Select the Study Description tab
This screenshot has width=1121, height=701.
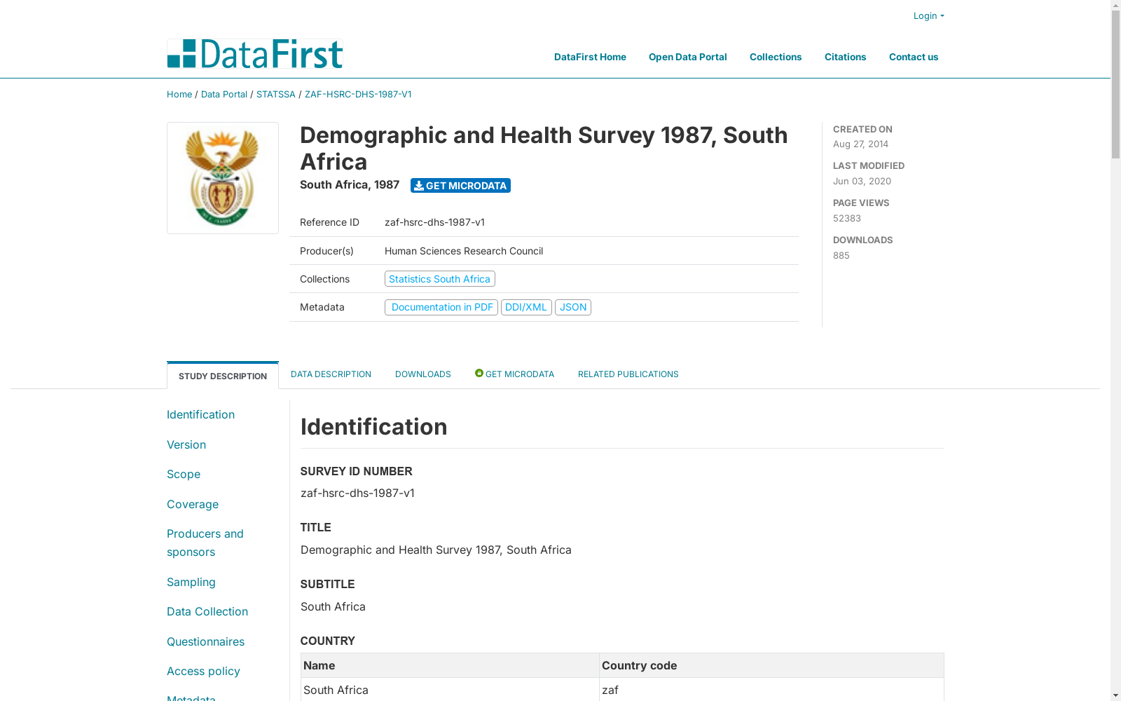coord(223,376)
